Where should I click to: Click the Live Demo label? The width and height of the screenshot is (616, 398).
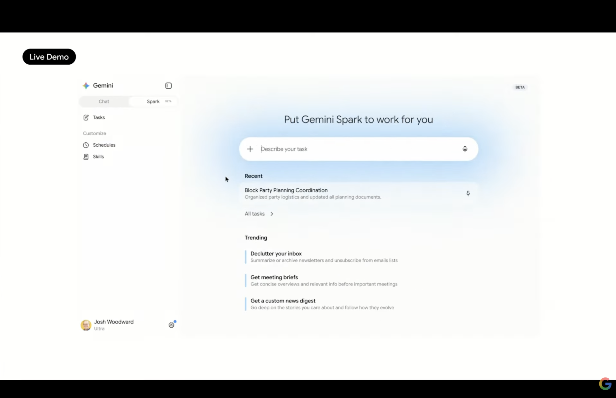click(x=49, y=57)
